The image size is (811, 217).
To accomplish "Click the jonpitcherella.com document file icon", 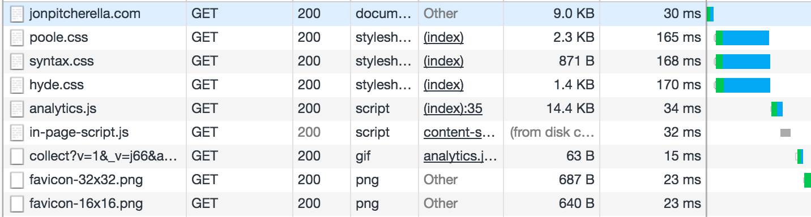I will pyautogui.click(x=18, y=14).
